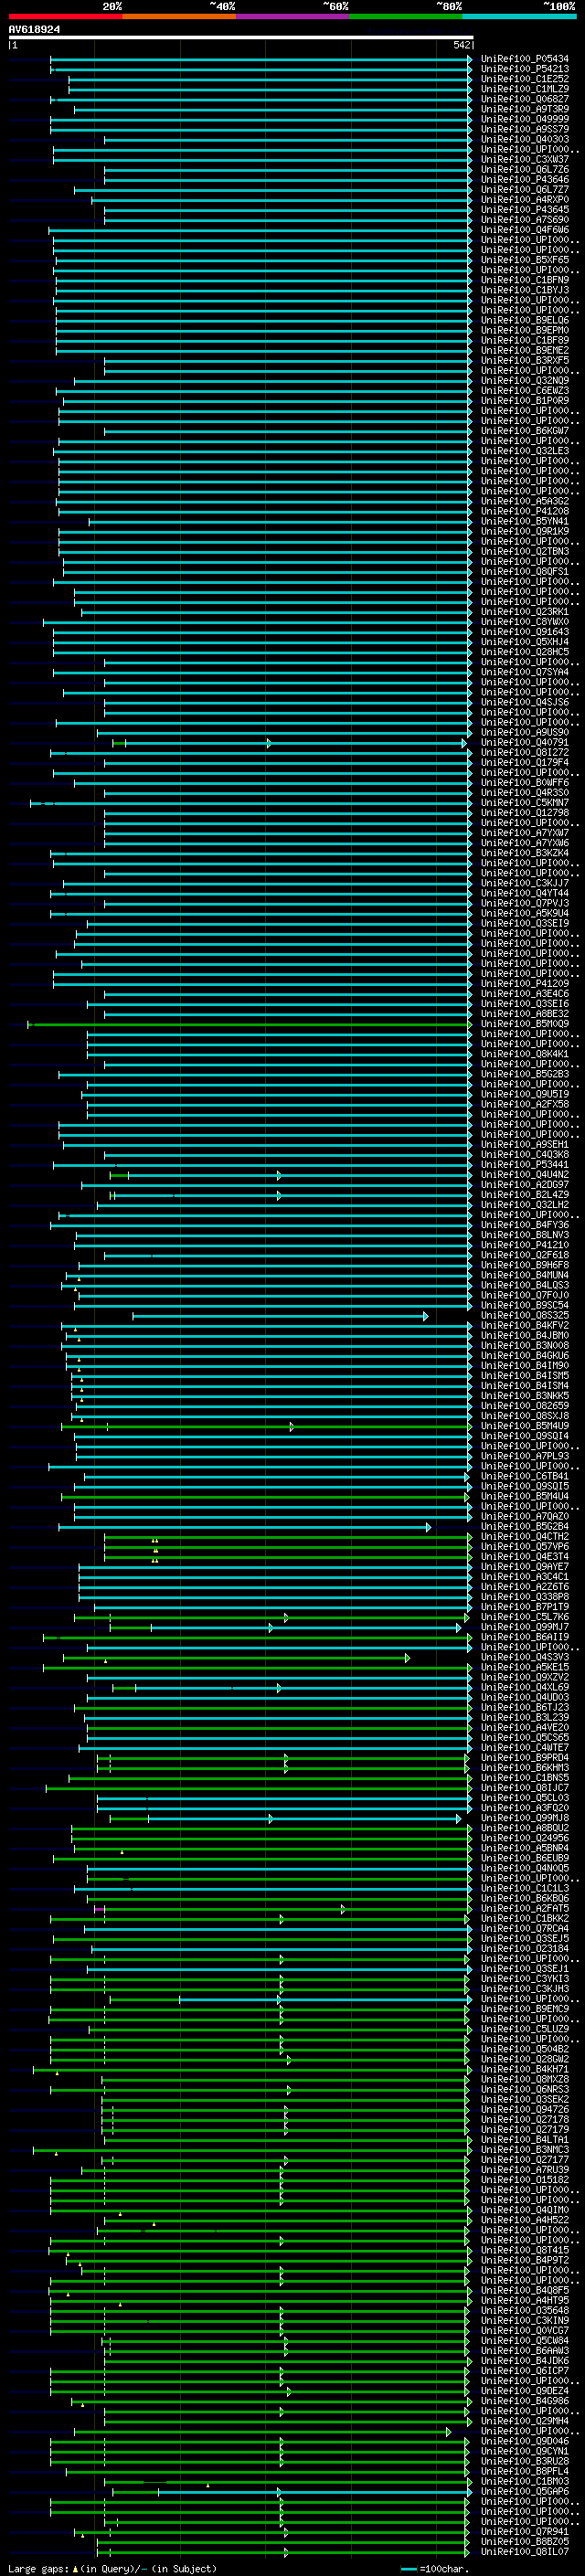Select hit UniRef100_Q32NQ9

[525, 380]
